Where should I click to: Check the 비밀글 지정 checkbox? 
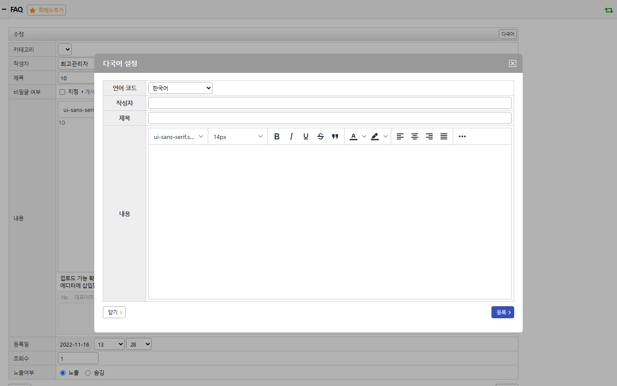pos(62,92)
